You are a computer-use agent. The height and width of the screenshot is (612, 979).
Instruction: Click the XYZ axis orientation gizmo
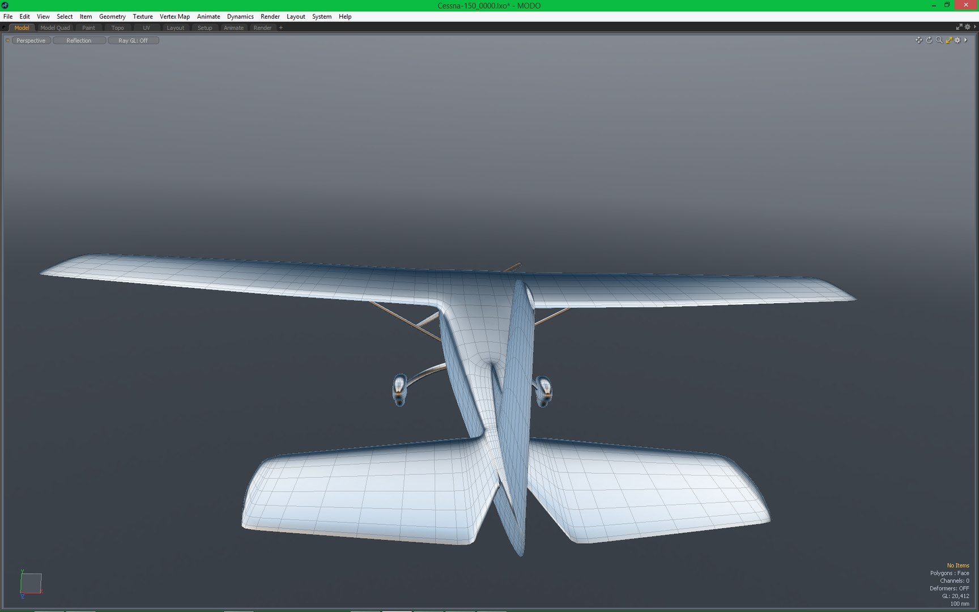tap(31, 584)
